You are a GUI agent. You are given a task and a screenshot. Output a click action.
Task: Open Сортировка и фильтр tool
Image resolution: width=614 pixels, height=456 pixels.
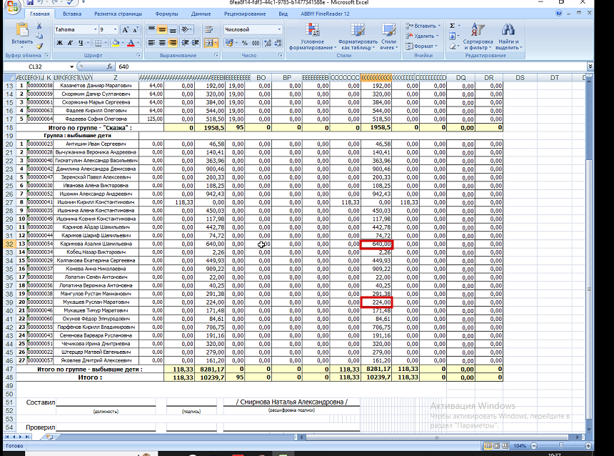point(478,37)
